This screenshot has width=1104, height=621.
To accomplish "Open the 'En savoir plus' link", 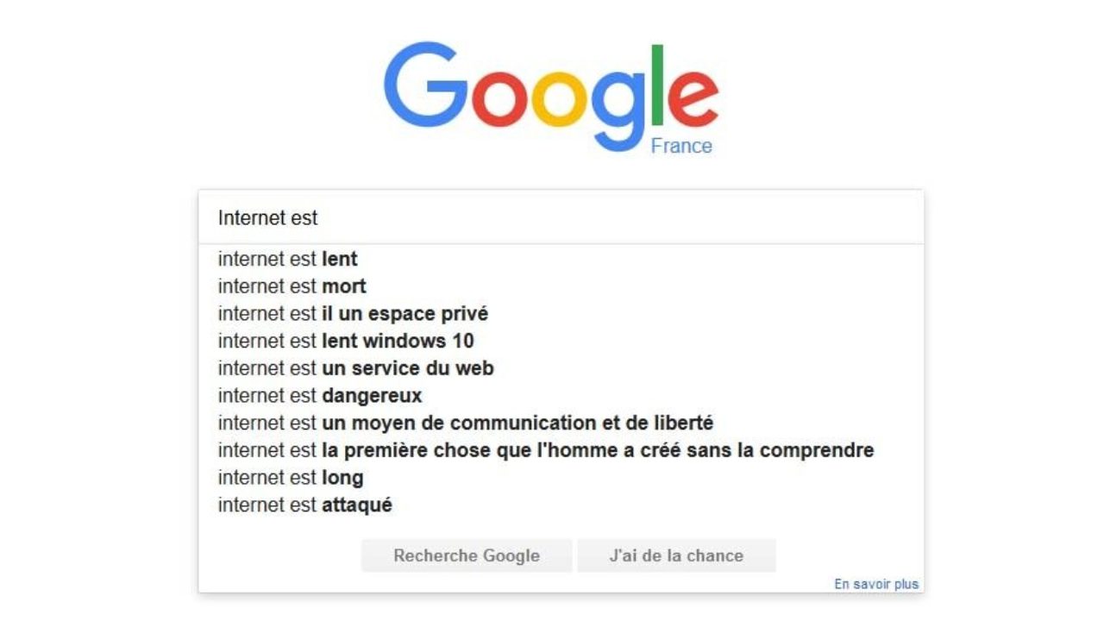I will click(876, 584).
